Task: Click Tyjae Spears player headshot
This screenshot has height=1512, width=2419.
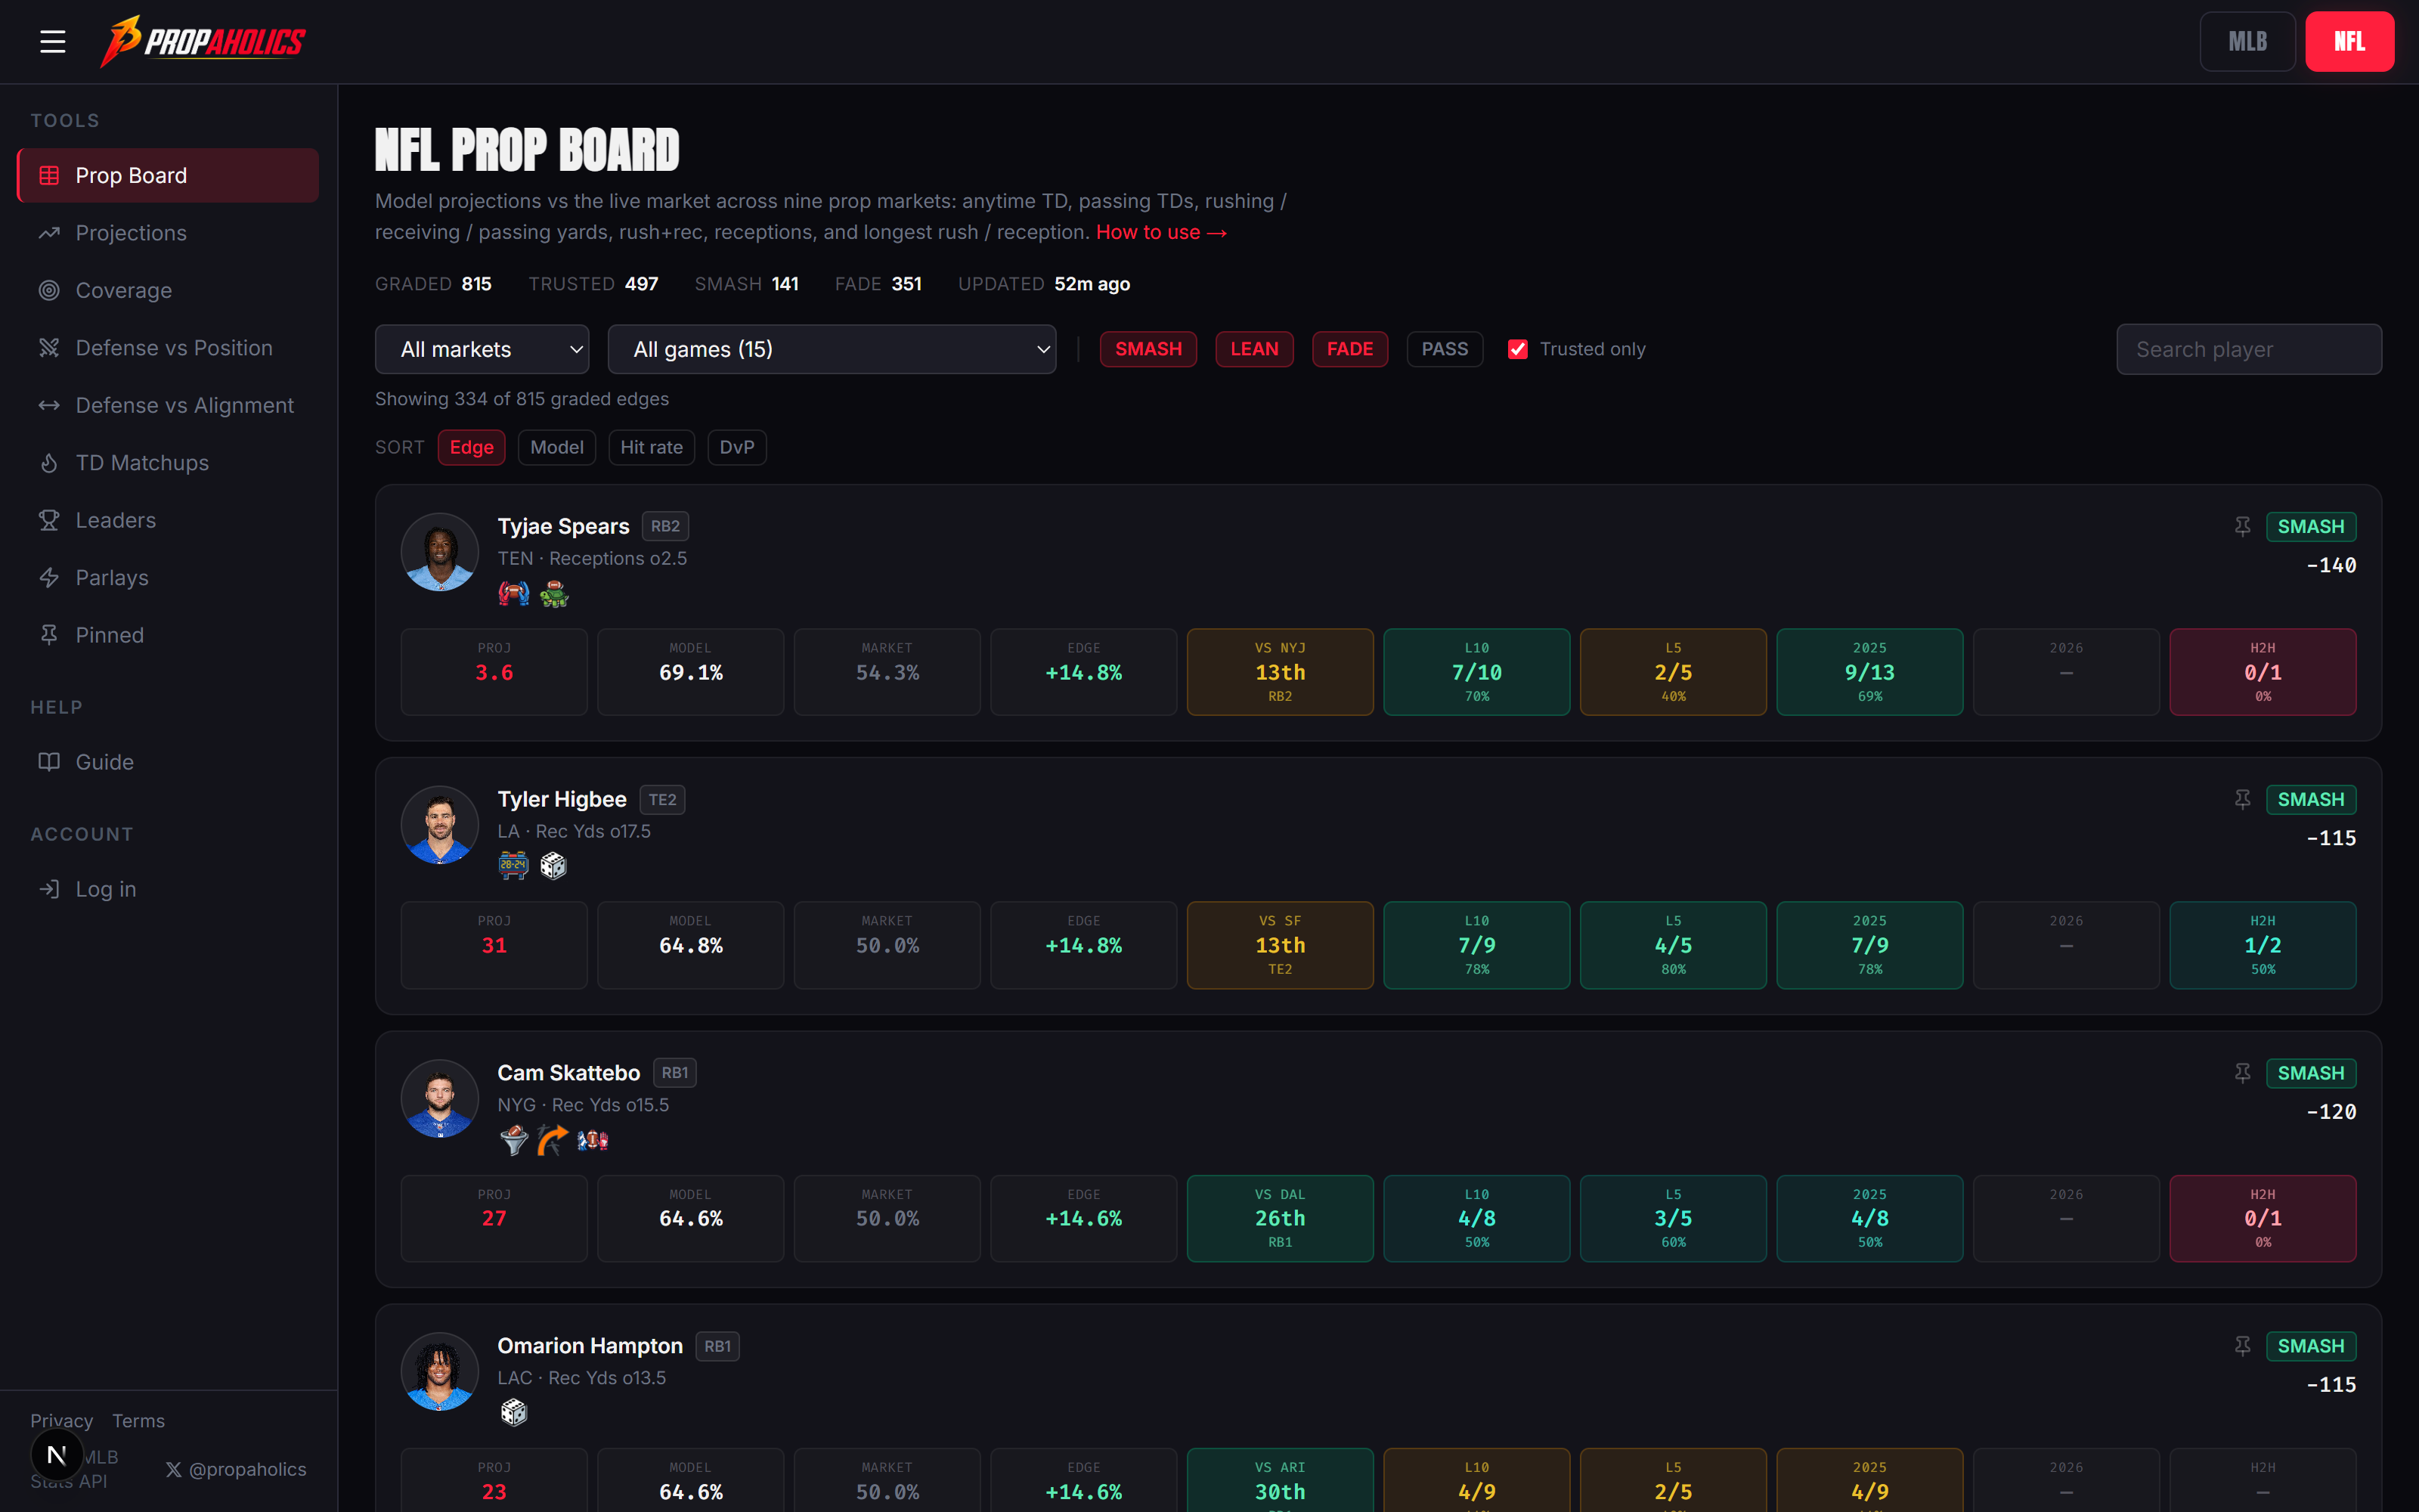Action: pos(440,552)
